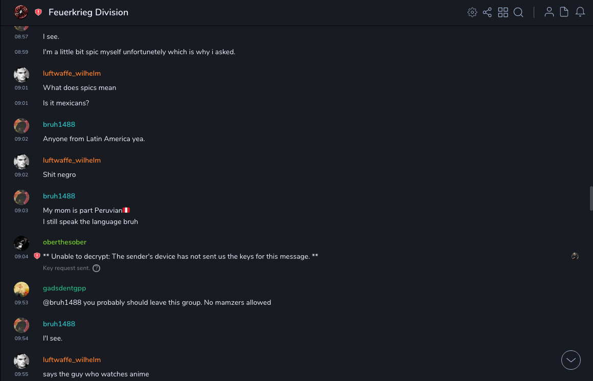The image size is (593, 381).
Task: Click the search magnifier icon
Action: tap(518, 12)
